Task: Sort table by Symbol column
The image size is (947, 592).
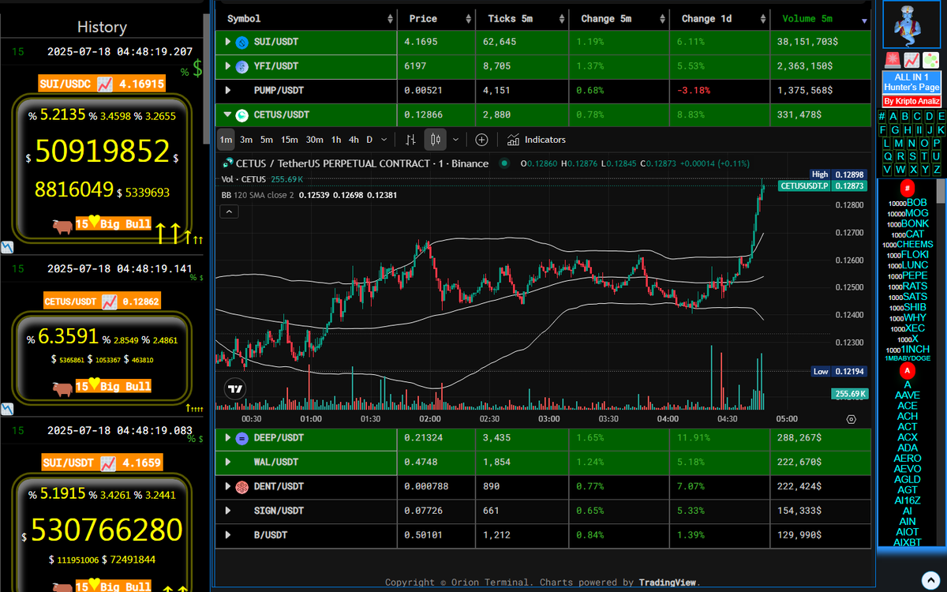Action: [305, 19]
